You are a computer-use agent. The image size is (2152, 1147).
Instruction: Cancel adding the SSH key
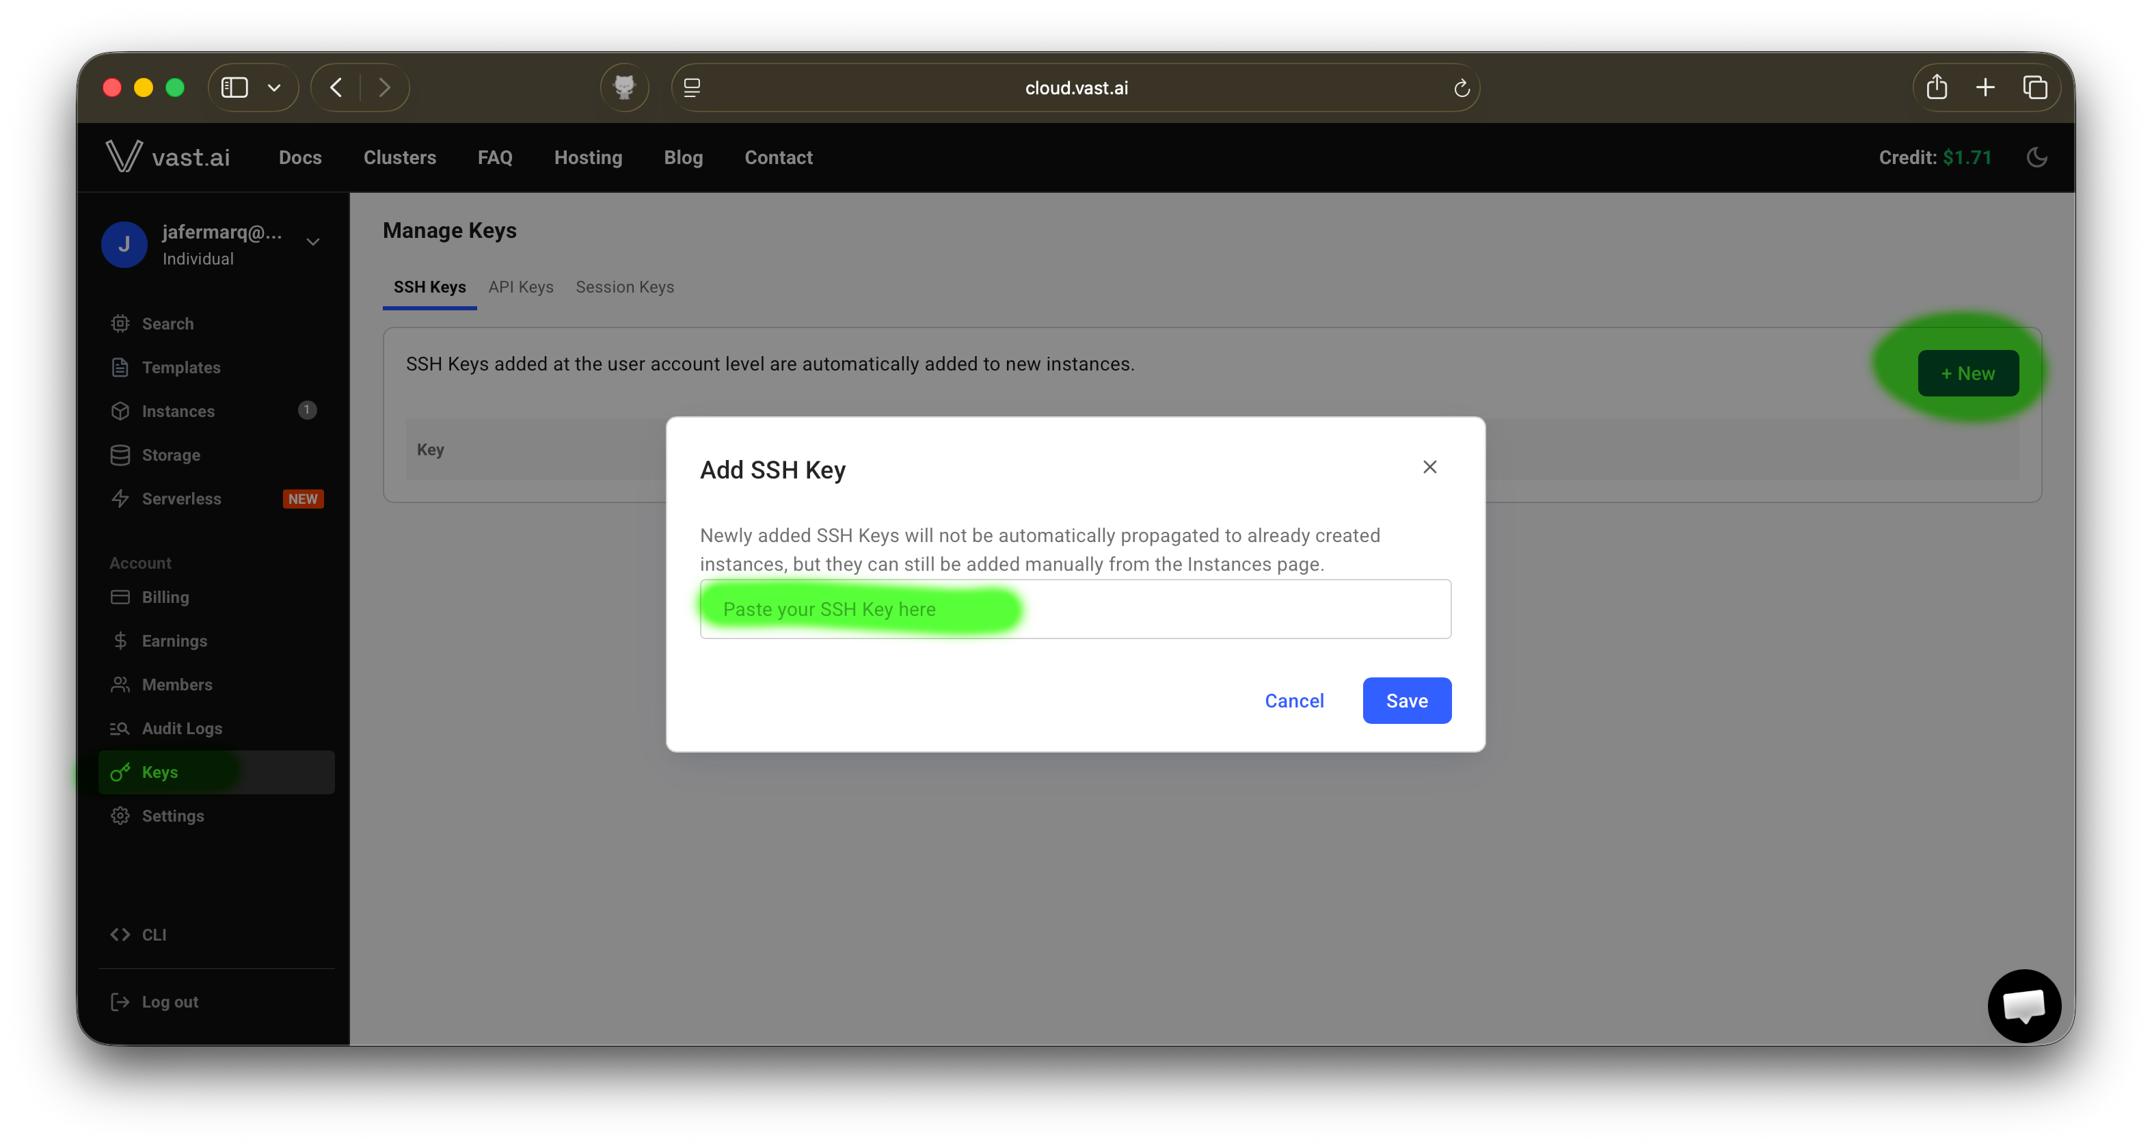[1293, 700]
